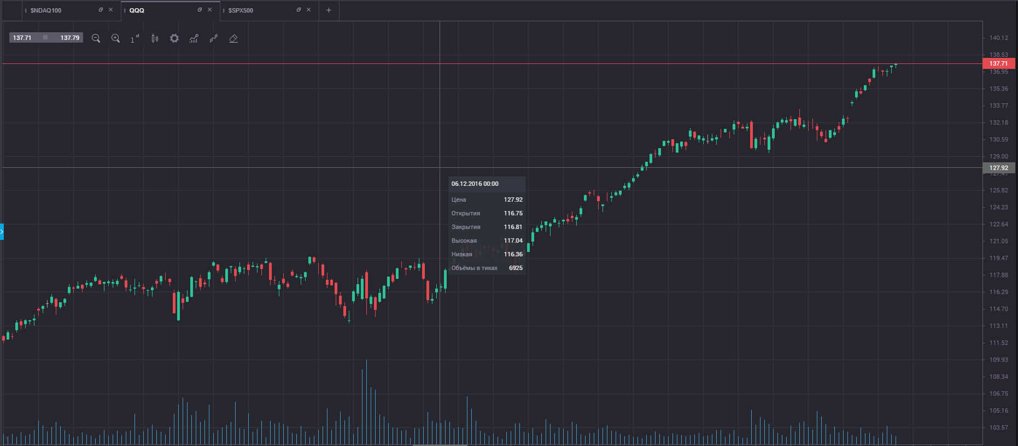Click the 127.92 crosshair price label
1018x446 pixels.
click(x=999, y=168)
